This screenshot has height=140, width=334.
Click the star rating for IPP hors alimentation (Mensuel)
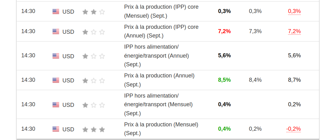[94, 105]
